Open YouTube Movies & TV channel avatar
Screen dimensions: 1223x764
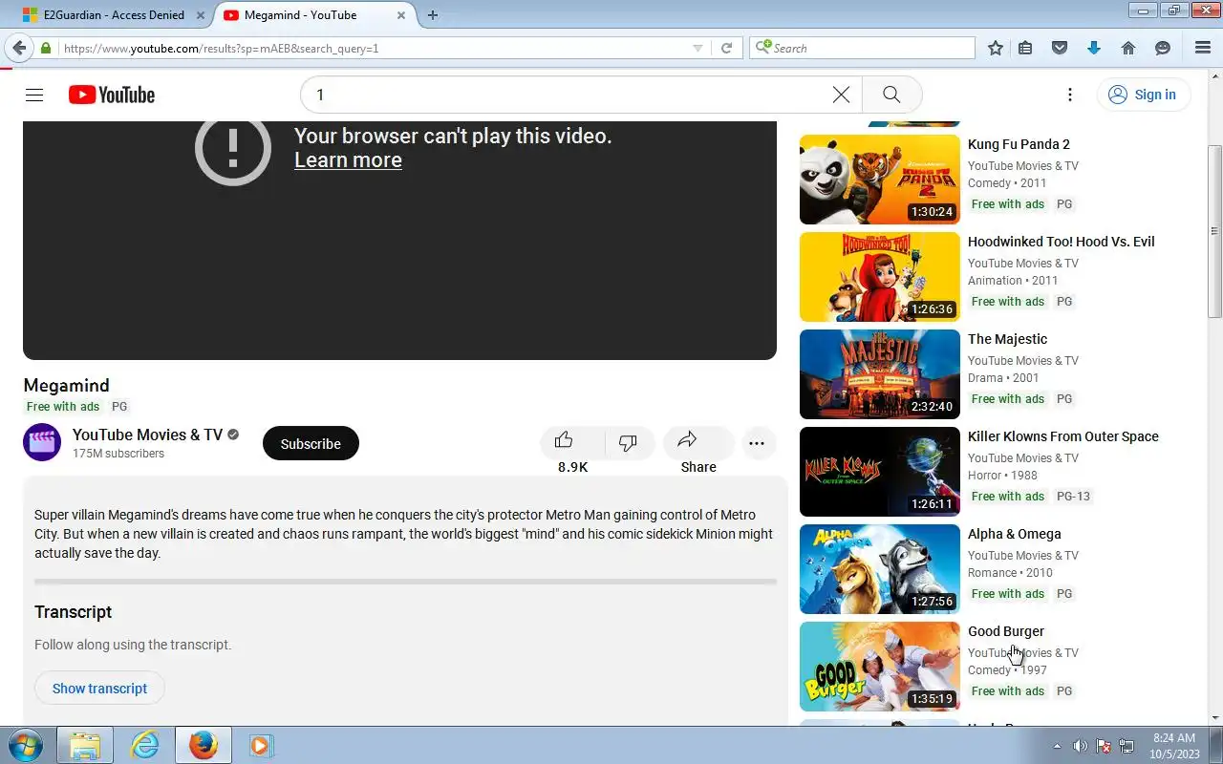(x=42, y=442)
